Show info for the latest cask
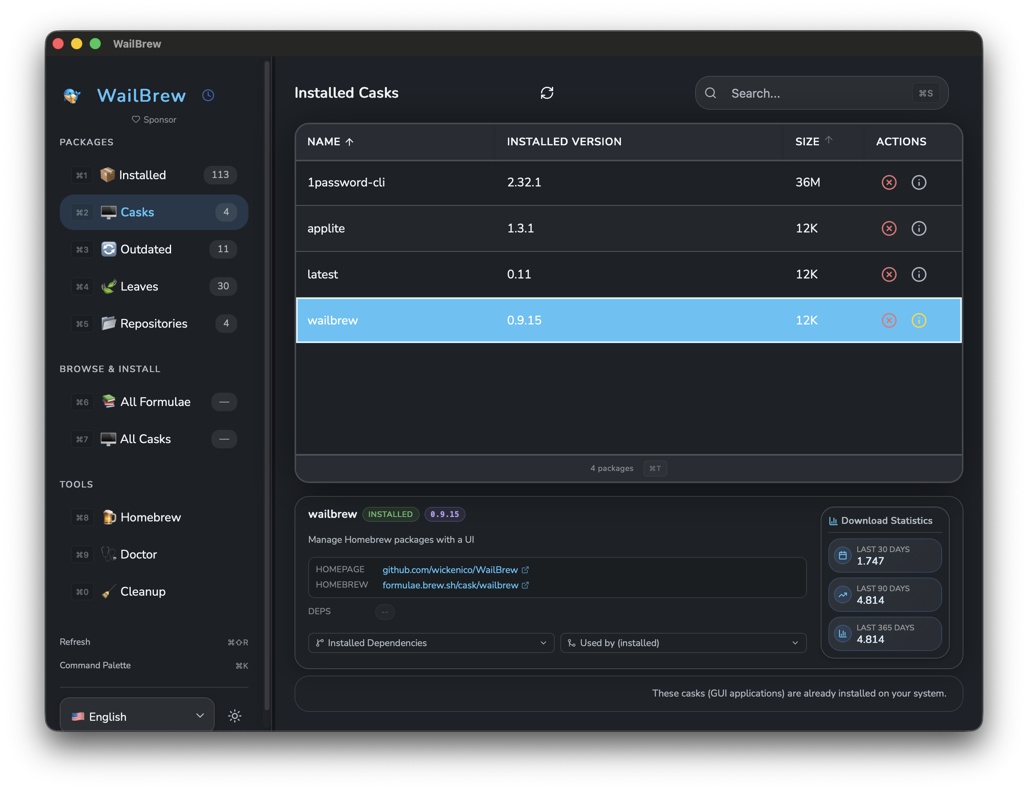This screenshot has width=1028, height=791. click(919, 274)
